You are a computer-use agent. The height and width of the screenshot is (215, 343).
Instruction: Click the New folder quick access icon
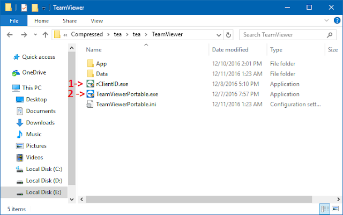tap(35, 8)
